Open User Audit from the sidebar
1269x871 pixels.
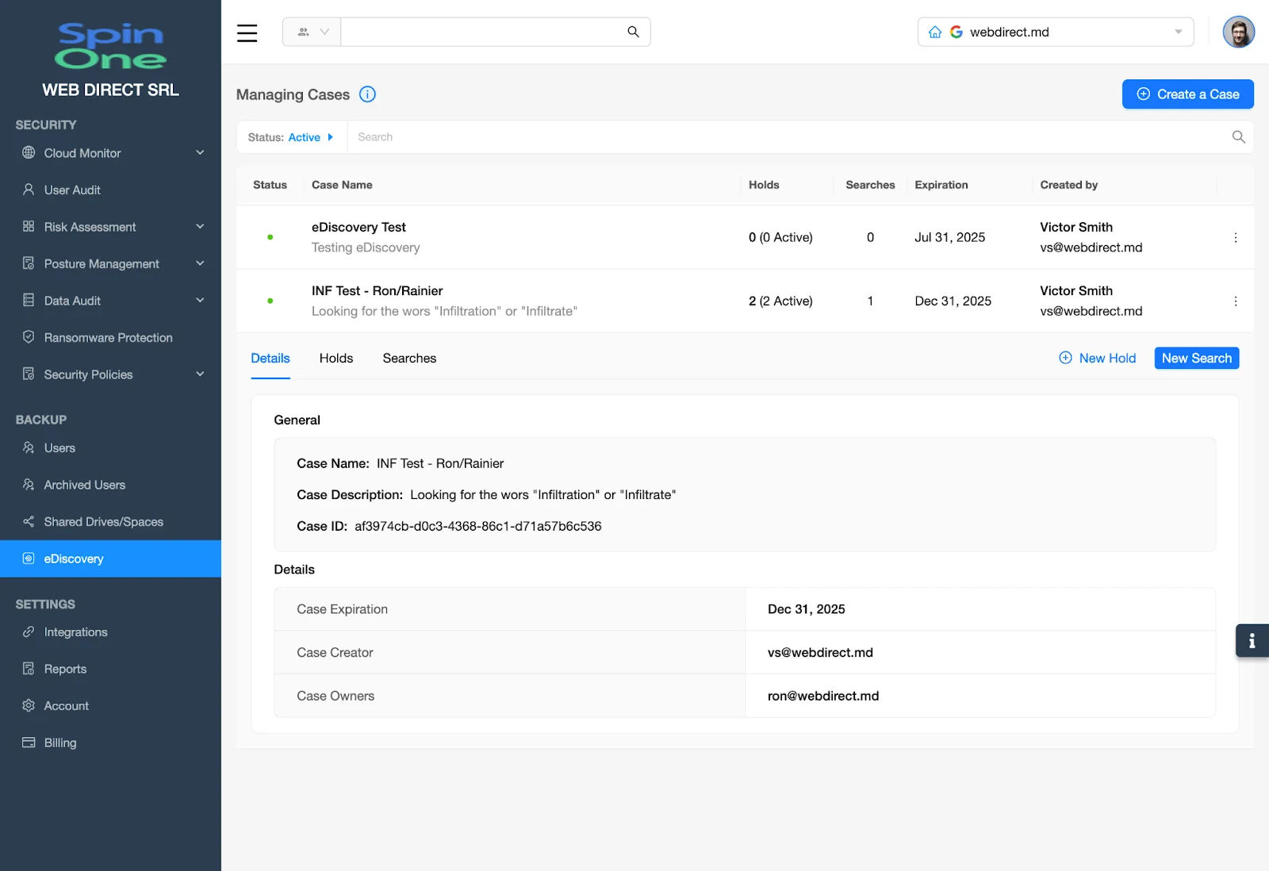(x=70, y=190)
